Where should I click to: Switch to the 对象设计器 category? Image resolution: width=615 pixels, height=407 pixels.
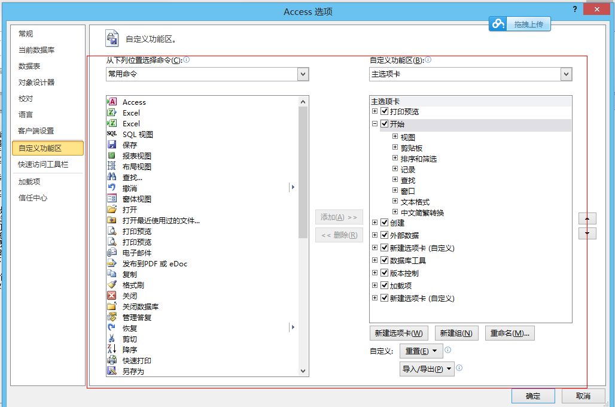coord(36,82)
